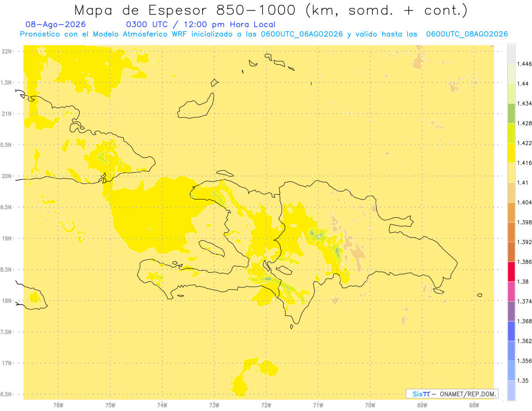The image size is (532, 411).
Task: Click the red legend swatch above 1.38
Action: (x=511, y=271)
